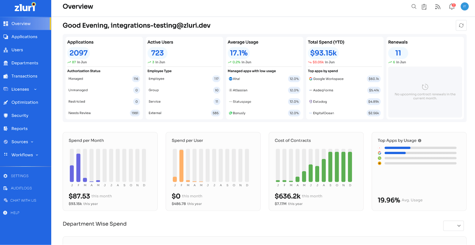The width and height of the screenshot is (475, 245).
Task: Open the user profile avatar
Action: point(464,7)
